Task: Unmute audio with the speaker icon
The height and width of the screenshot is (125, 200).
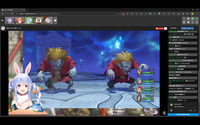Action: [x=188, y=19]
